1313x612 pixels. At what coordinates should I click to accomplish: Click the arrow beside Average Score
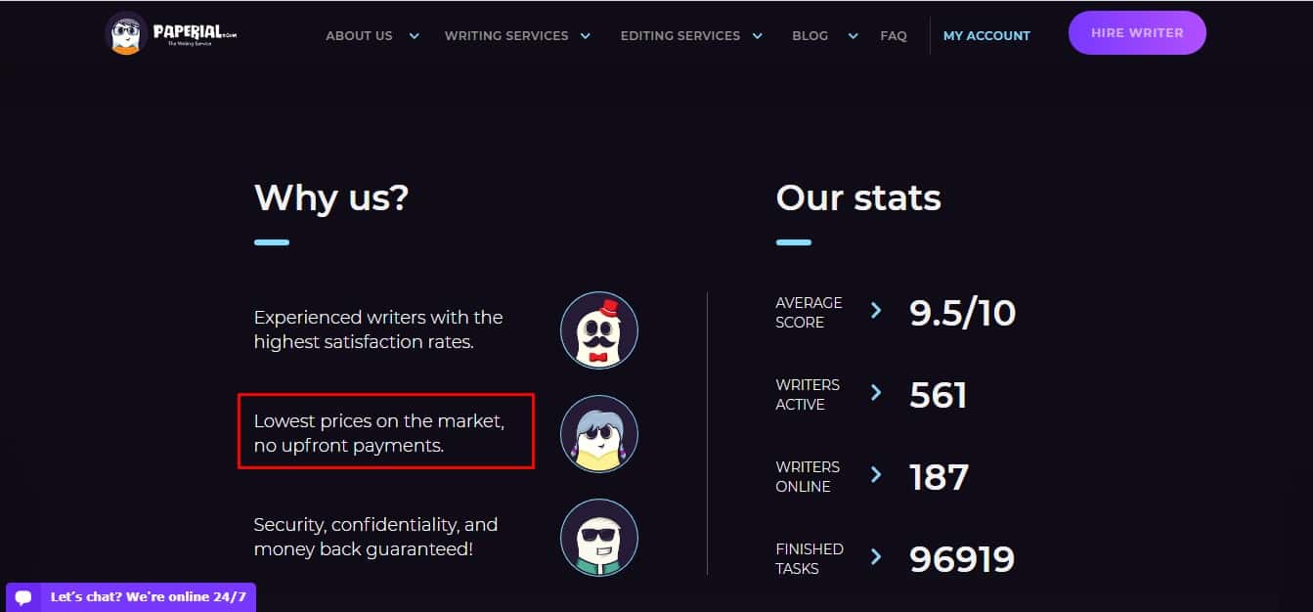(876, 311)
